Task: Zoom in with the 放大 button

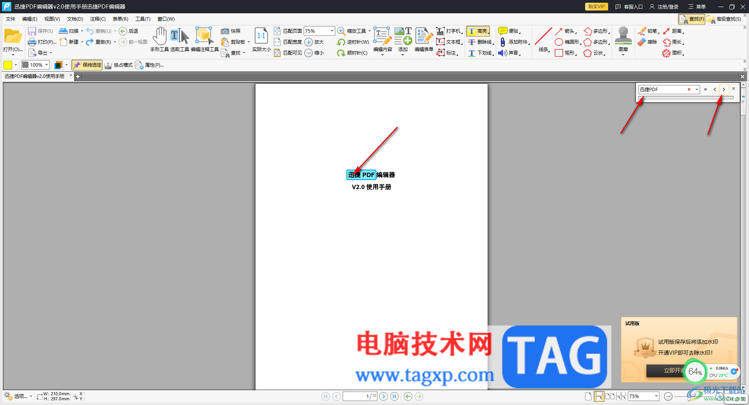Action: [314, 42]
